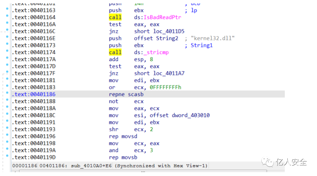This screenshot has width=317, height=176.
Task: Click the breakpoint dot at 0040118C
Action: (7, 114)
